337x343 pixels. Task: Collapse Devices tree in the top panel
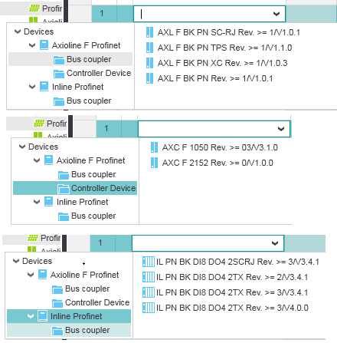coord(18,31)
